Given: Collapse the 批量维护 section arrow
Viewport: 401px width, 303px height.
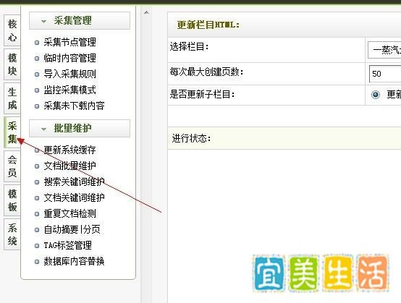Looking at the screenshot, I should click(x=43, y=129).
